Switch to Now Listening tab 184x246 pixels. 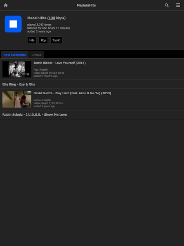pyautogui.click(x=15, y=55)
